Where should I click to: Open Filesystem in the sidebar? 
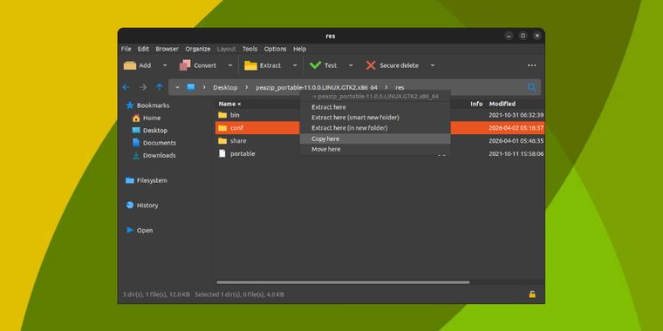pos(147,180)
